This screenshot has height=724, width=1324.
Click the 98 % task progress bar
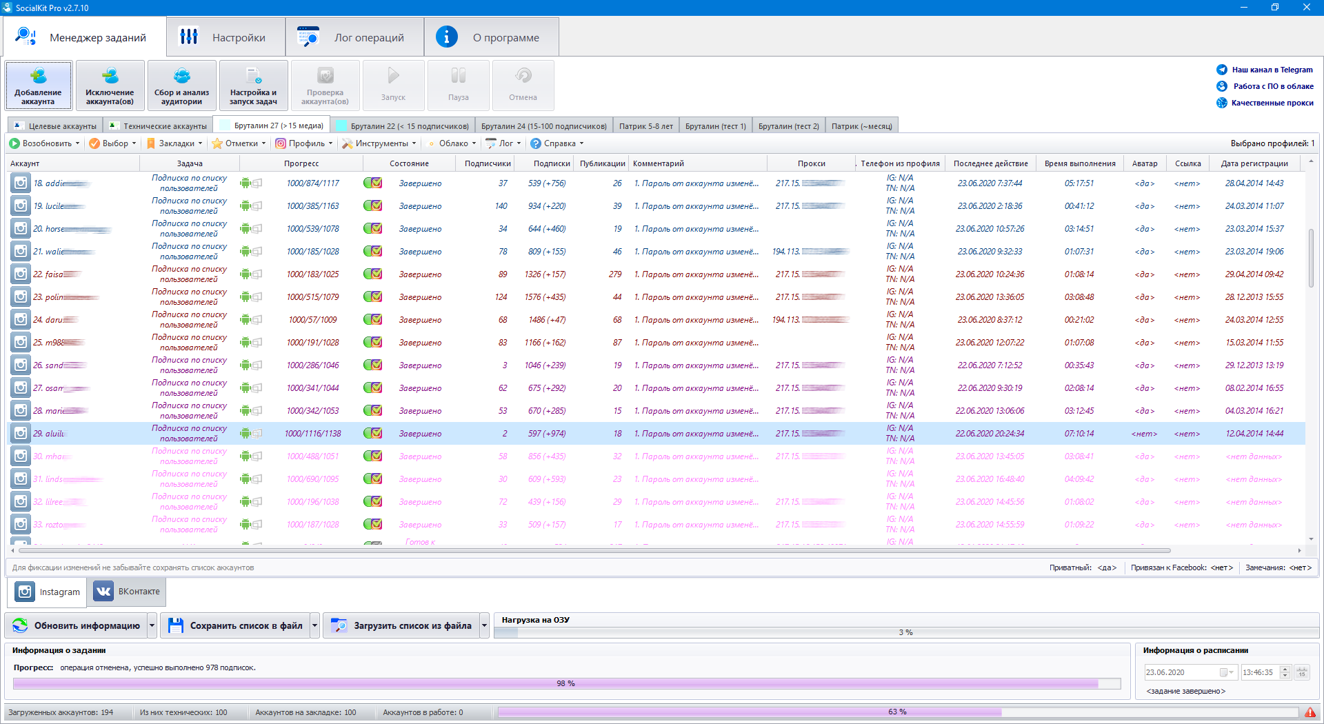coord(566,683)
